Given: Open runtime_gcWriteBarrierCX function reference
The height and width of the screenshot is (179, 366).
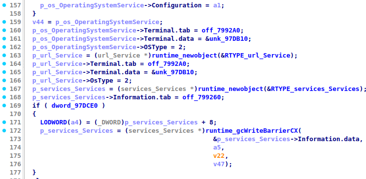Looking at the screenshot, I should [x=252, y=131].
